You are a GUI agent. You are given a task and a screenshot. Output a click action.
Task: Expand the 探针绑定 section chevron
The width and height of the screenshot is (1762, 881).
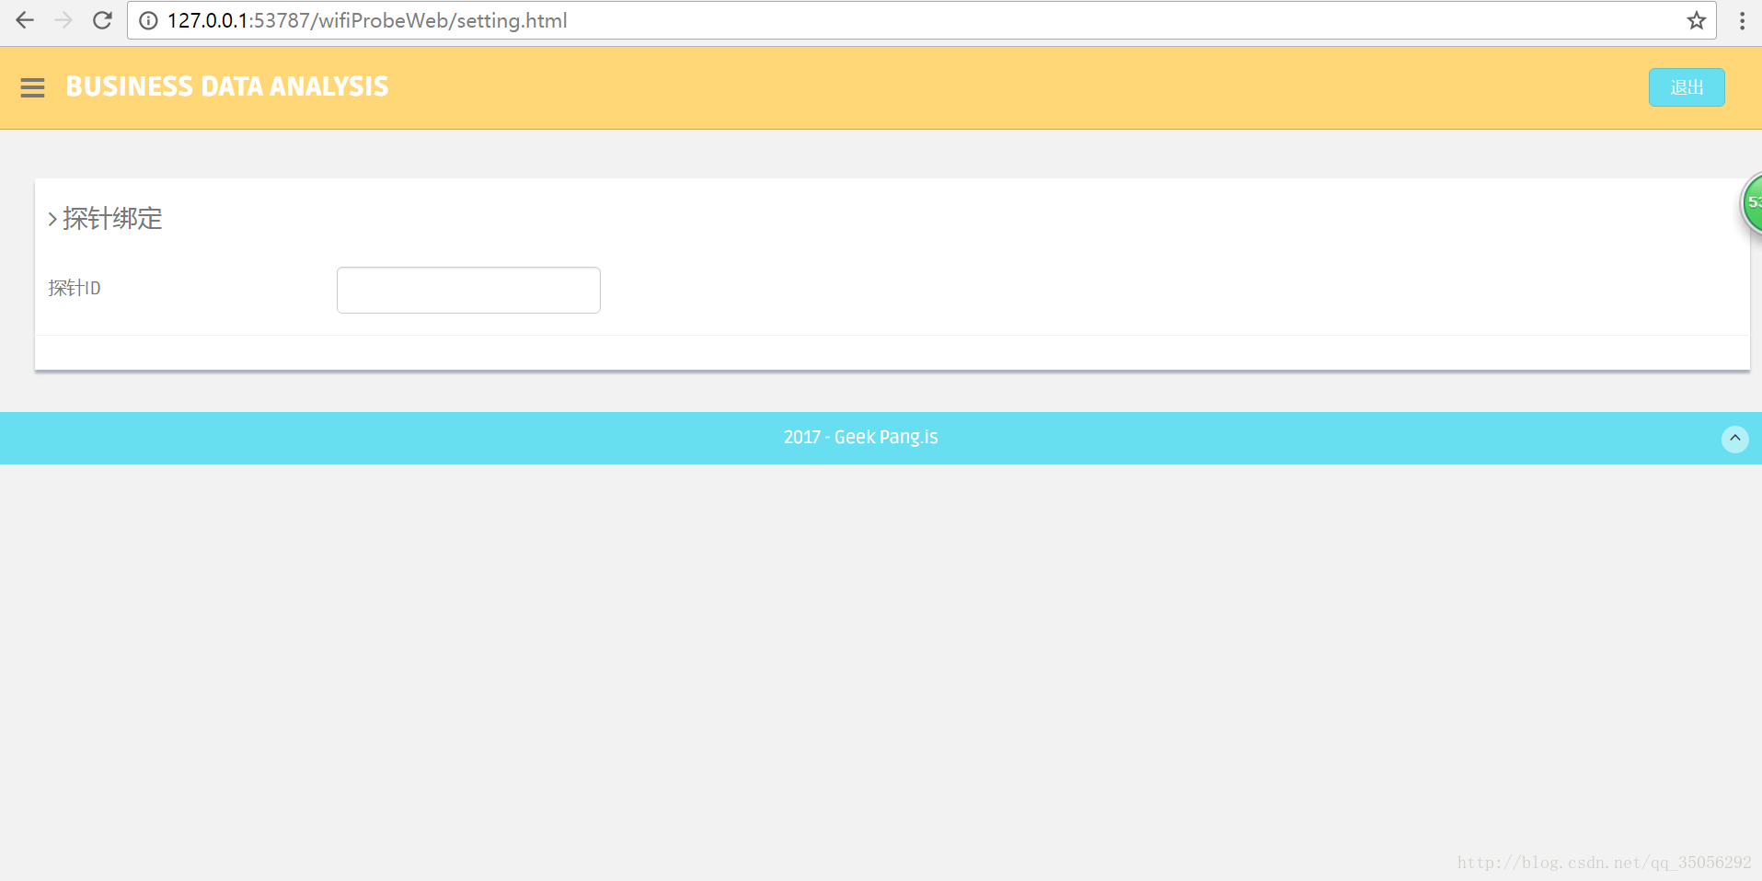pos(52,219)
